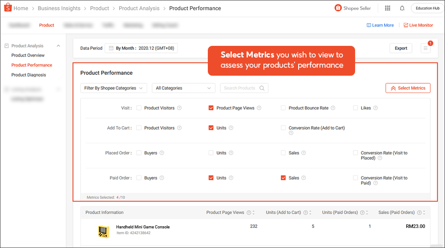
Task: Open Product Performance in sidebar
Action: tap(32, 65)
